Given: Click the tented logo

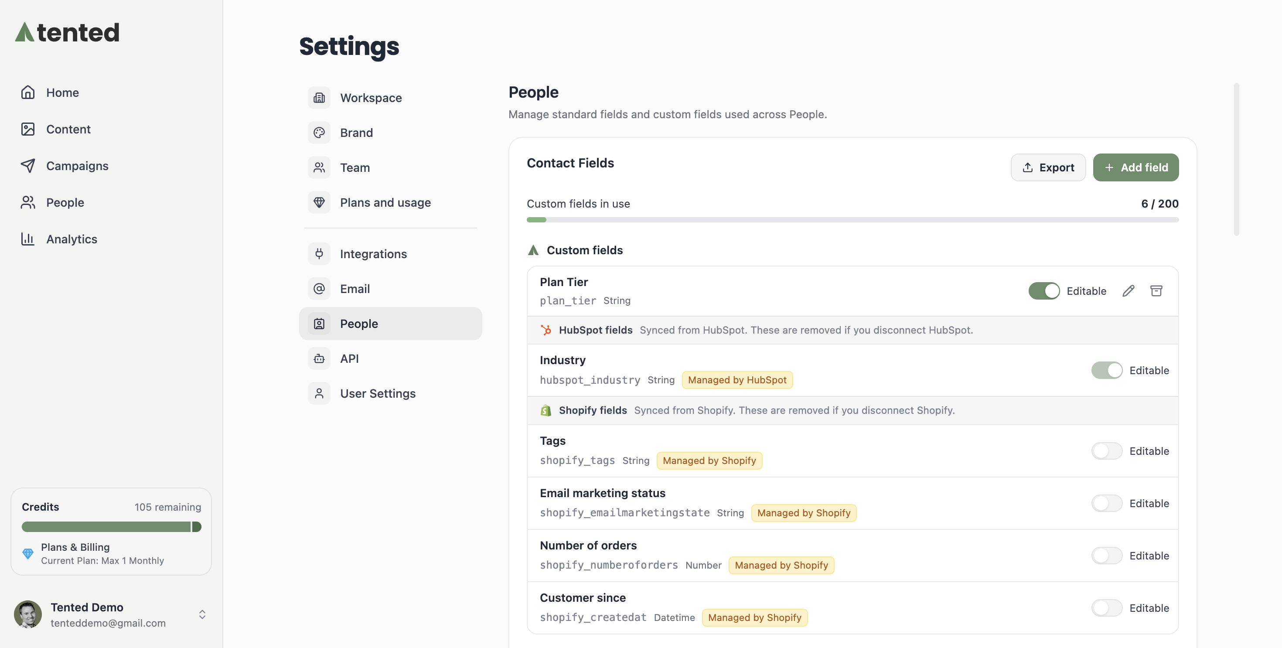Looking at the screenshot, I should 67,32.
